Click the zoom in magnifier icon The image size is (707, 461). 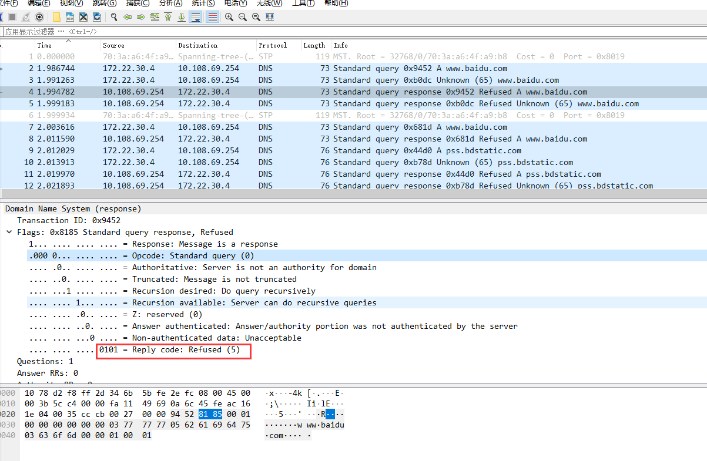(x=229, y=17)
